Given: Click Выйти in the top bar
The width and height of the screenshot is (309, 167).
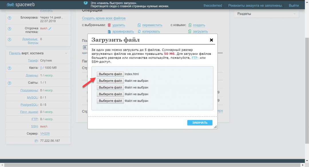Looking at the screenshot, I should click(294, 5).
